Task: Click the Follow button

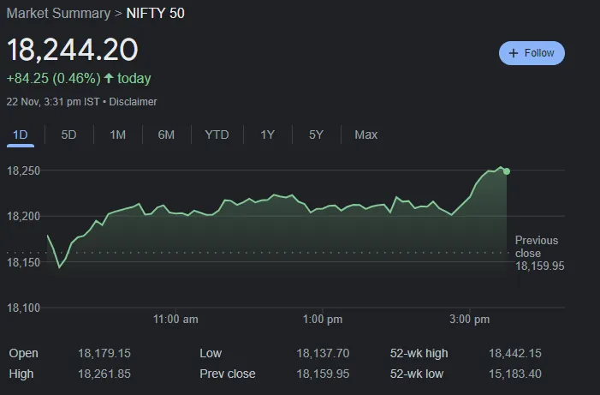Action: 532,53
